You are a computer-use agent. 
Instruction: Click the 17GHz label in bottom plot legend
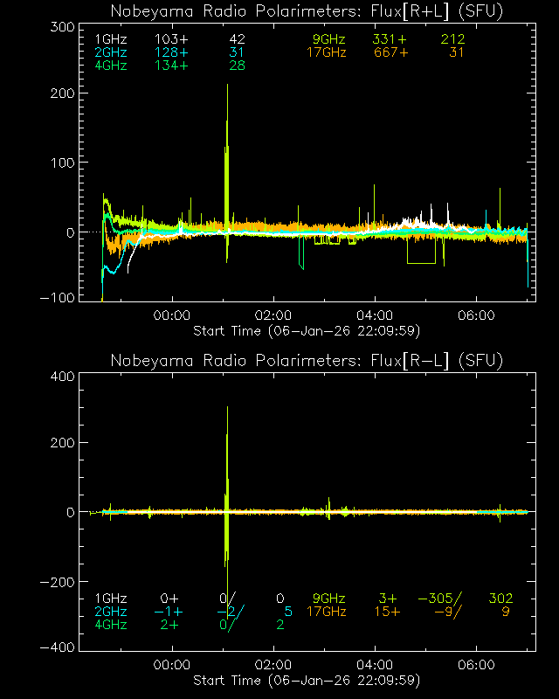[326, 612]
